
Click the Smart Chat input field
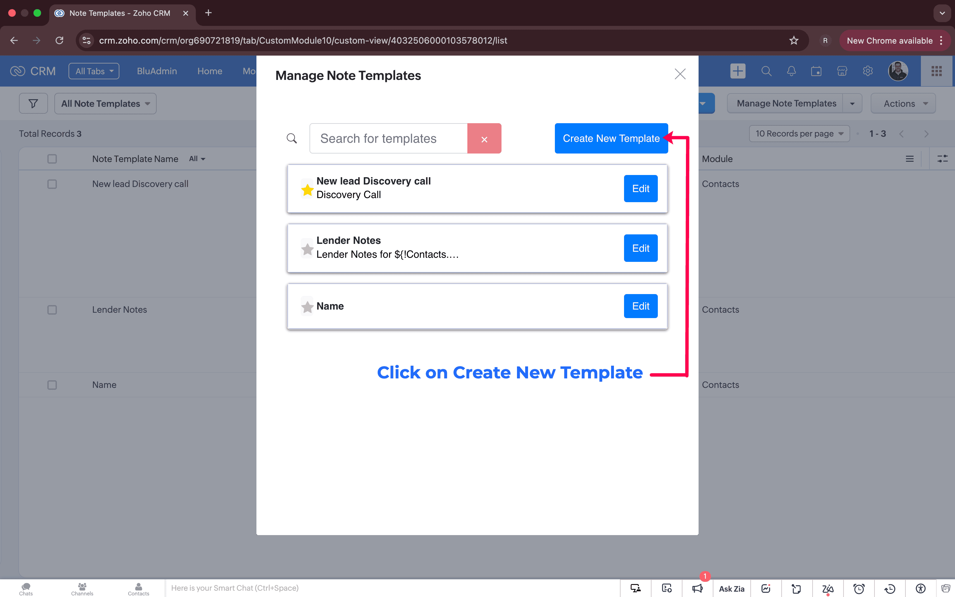pyautogui.click(x=392, y=588)
